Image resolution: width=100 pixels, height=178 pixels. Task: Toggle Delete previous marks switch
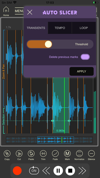85,57
